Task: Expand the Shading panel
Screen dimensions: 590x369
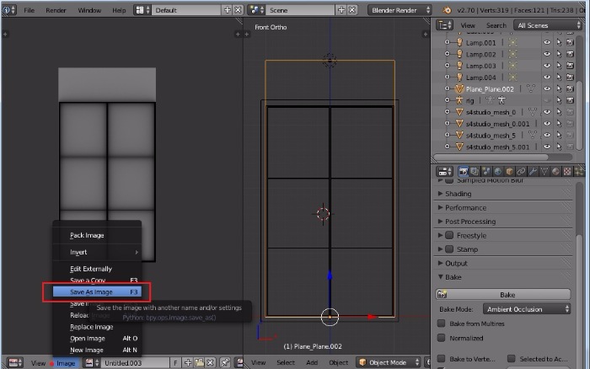Action: (x=440, y=194)
